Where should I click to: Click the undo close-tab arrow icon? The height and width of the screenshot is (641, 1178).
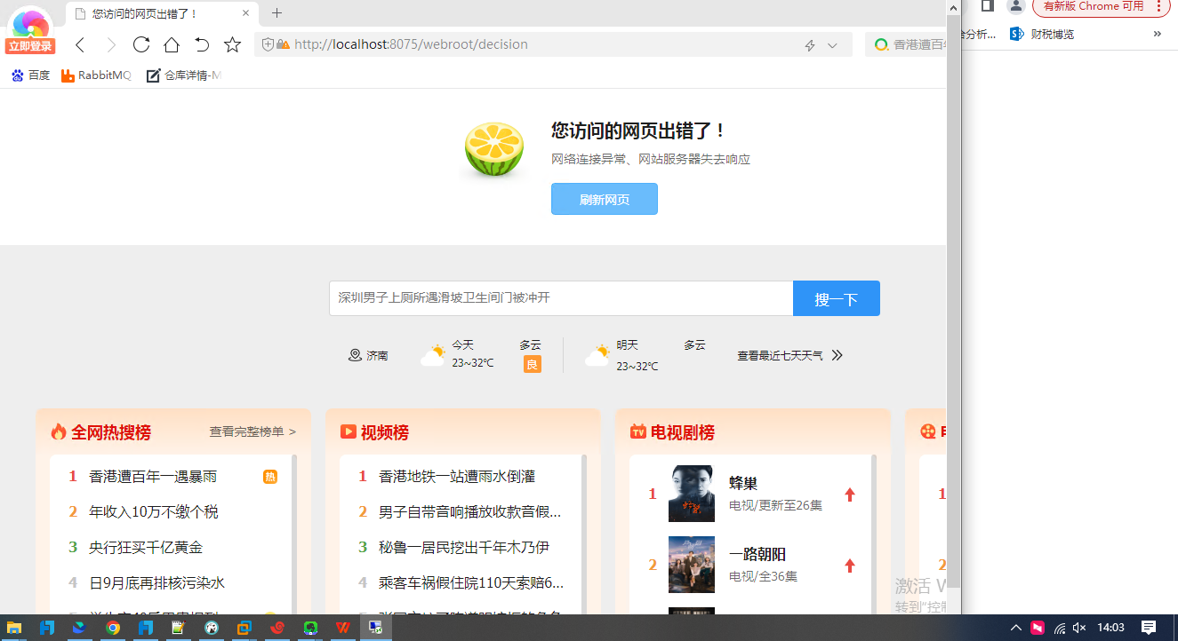tap(202, 45)
